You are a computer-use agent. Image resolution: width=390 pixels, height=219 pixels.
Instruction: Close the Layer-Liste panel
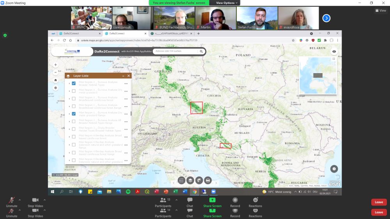tap(129, 76)
